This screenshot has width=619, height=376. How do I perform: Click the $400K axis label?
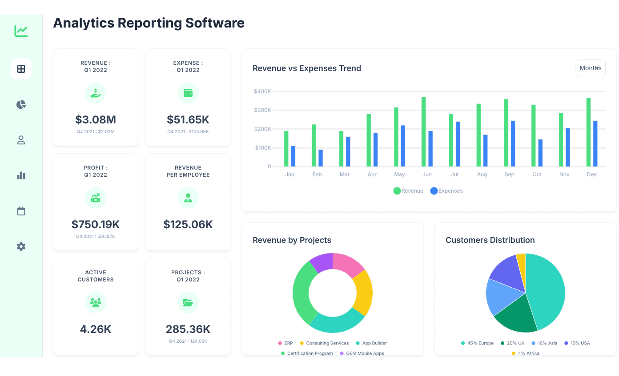click(x=262, y=91)
